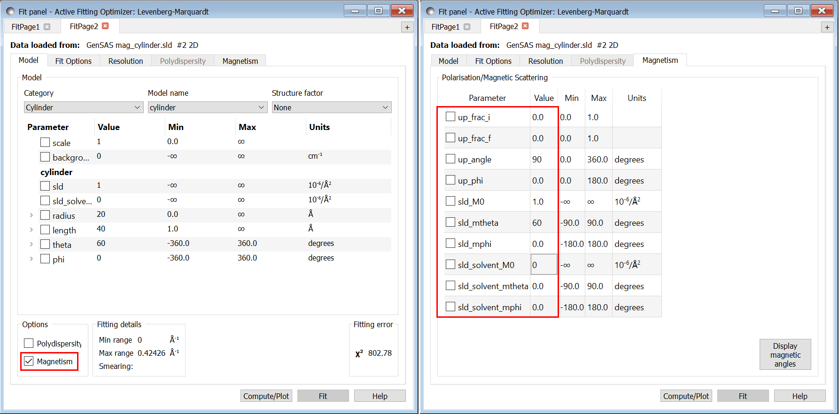Enable the Polydispersity option checkbox
Image resolution: width=839 pixels, height=414 pixels.
(x=29, y=343)
